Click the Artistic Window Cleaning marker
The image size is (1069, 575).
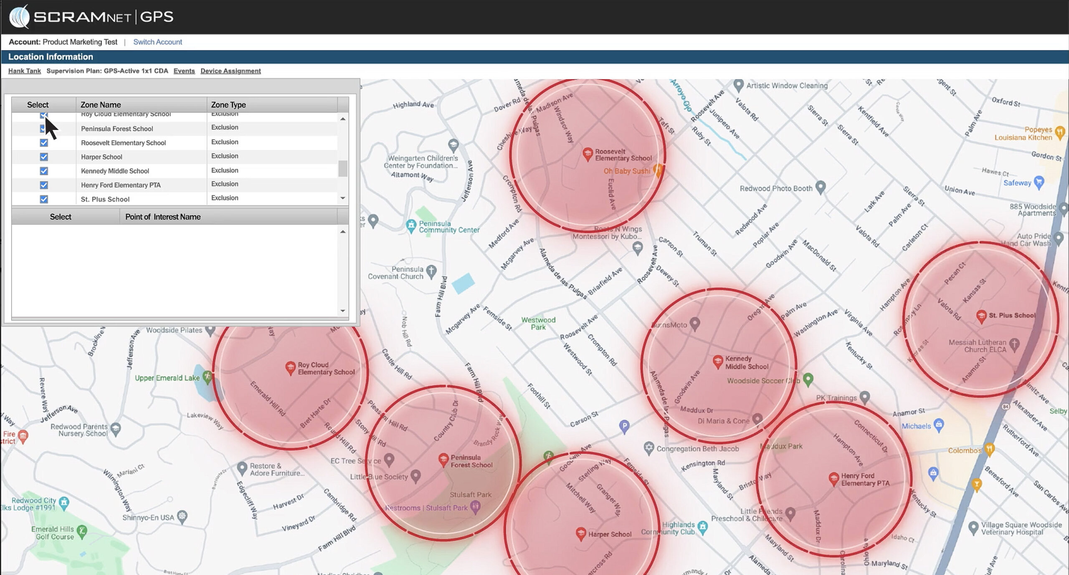coord(738,86)
